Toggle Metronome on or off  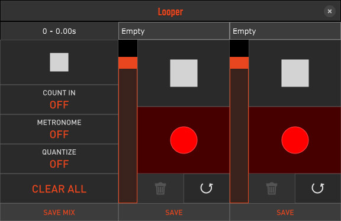point(59,129)
